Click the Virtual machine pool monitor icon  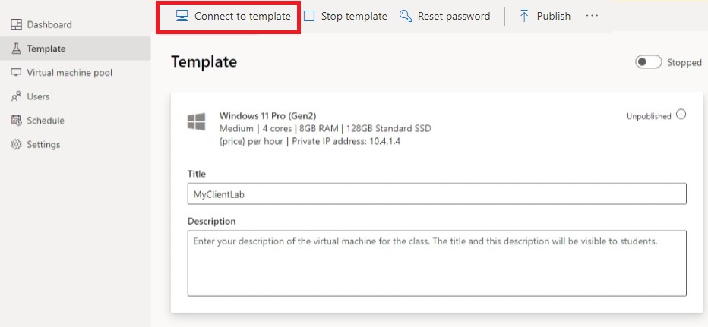pyautogui.click(x=16, y=73)
